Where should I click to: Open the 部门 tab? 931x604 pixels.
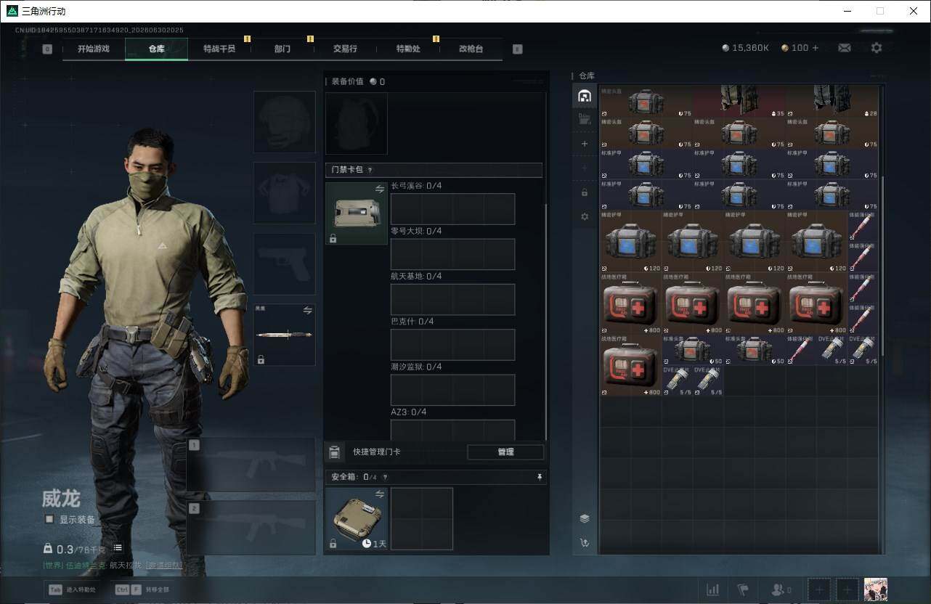coord(282,49)
